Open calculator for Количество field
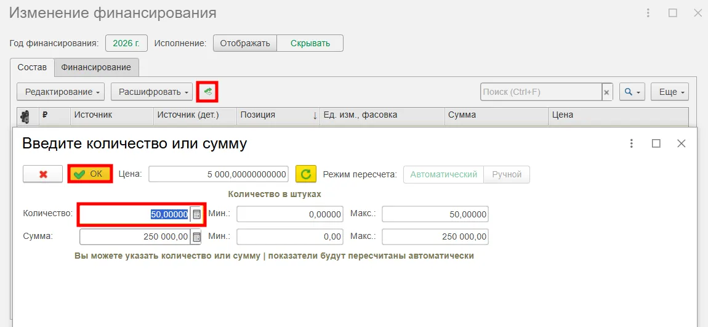The image size is (708, 327). coord(196,214)
